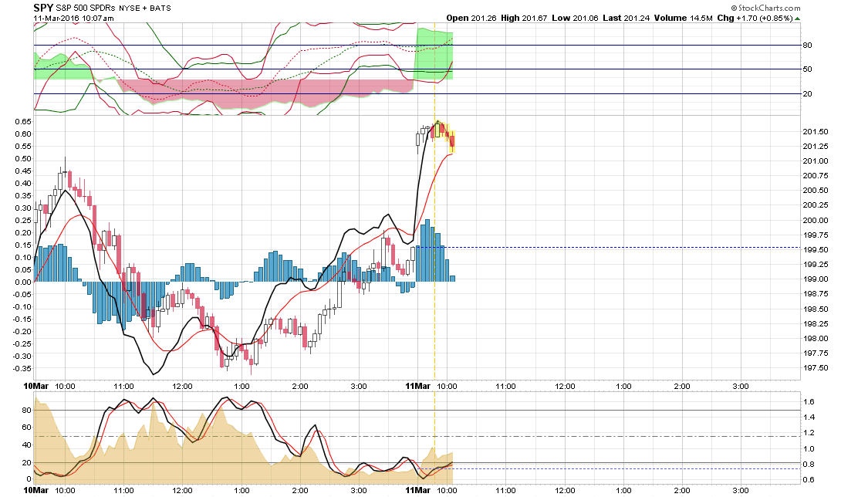
Task: Click the 0.65 histogram axis label
Action: (x=23, y=121)
